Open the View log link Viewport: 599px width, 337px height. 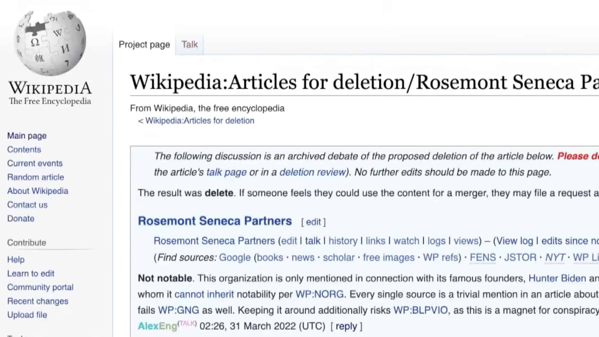tap(515, 241)
